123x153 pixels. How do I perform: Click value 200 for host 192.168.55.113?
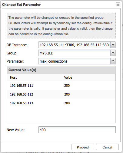pos(67,103)
